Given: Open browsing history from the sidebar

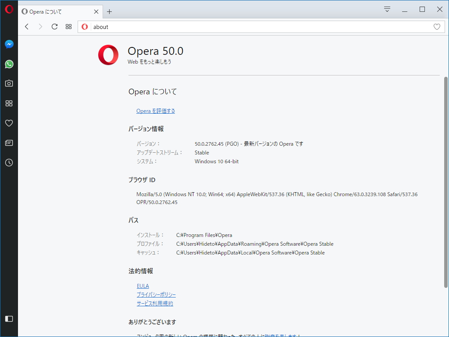Looking at the screenshot, I should pos(9,162).
